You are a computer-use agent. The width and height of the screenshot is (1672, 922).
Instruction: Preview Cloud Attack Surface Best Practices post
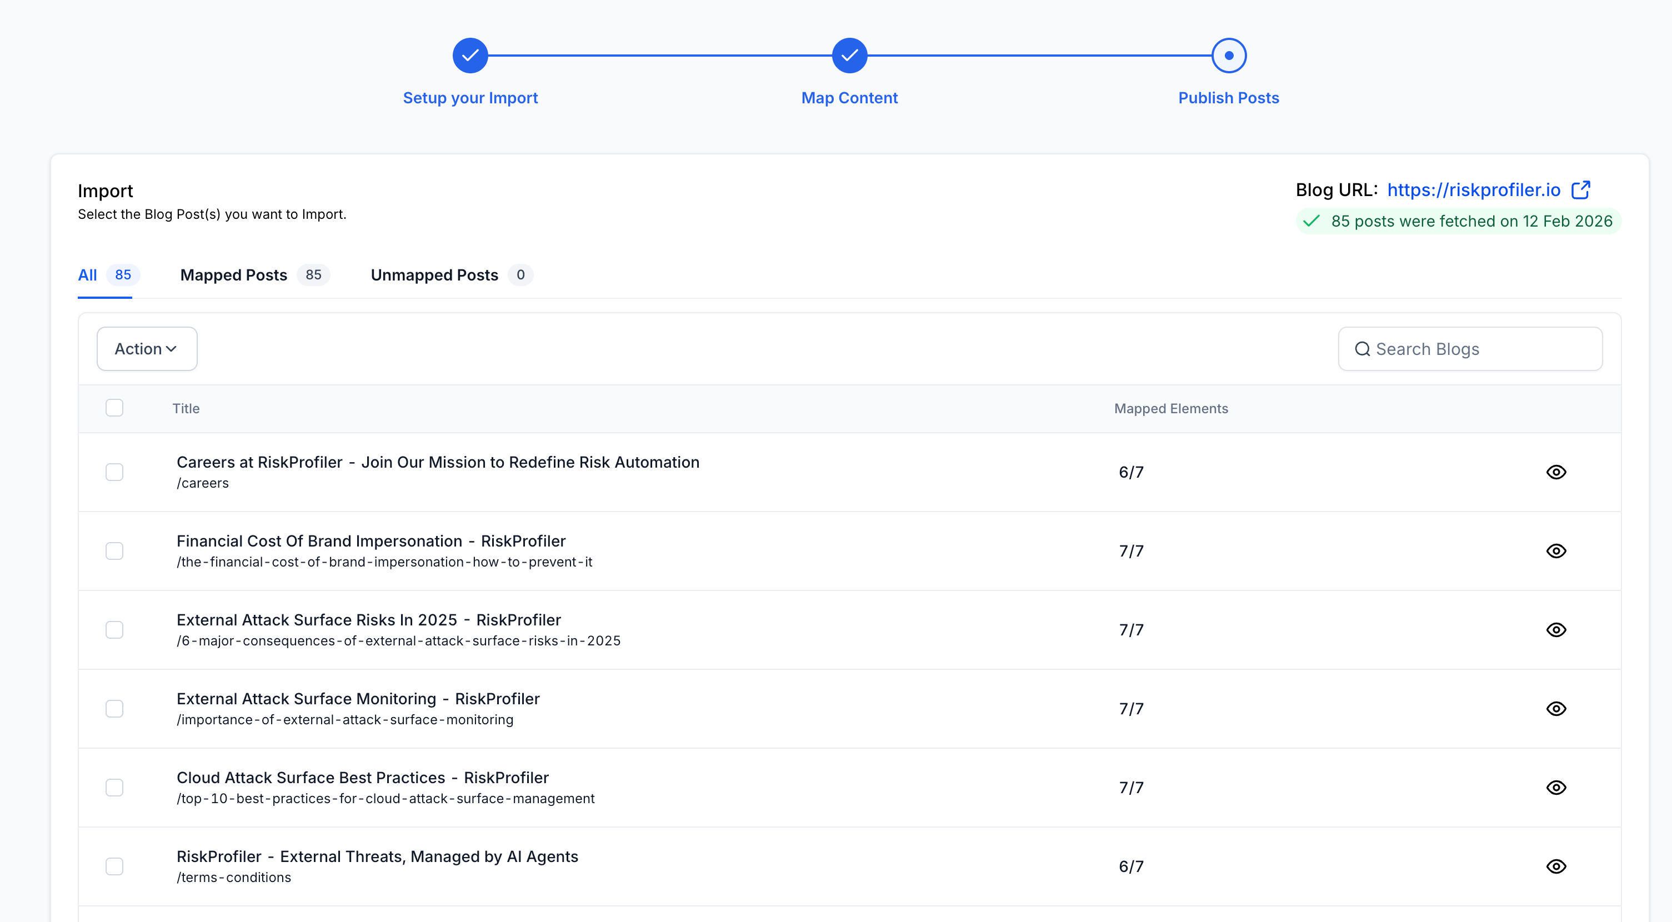1556,787
